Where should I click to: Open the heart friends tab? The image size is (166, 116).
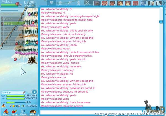[x=51, y=3]
